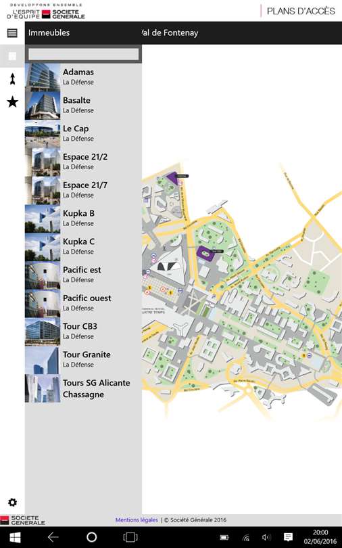
Task: Open the itinerary arrow icon
Action: pyautogui.click(x=13, y=79)
